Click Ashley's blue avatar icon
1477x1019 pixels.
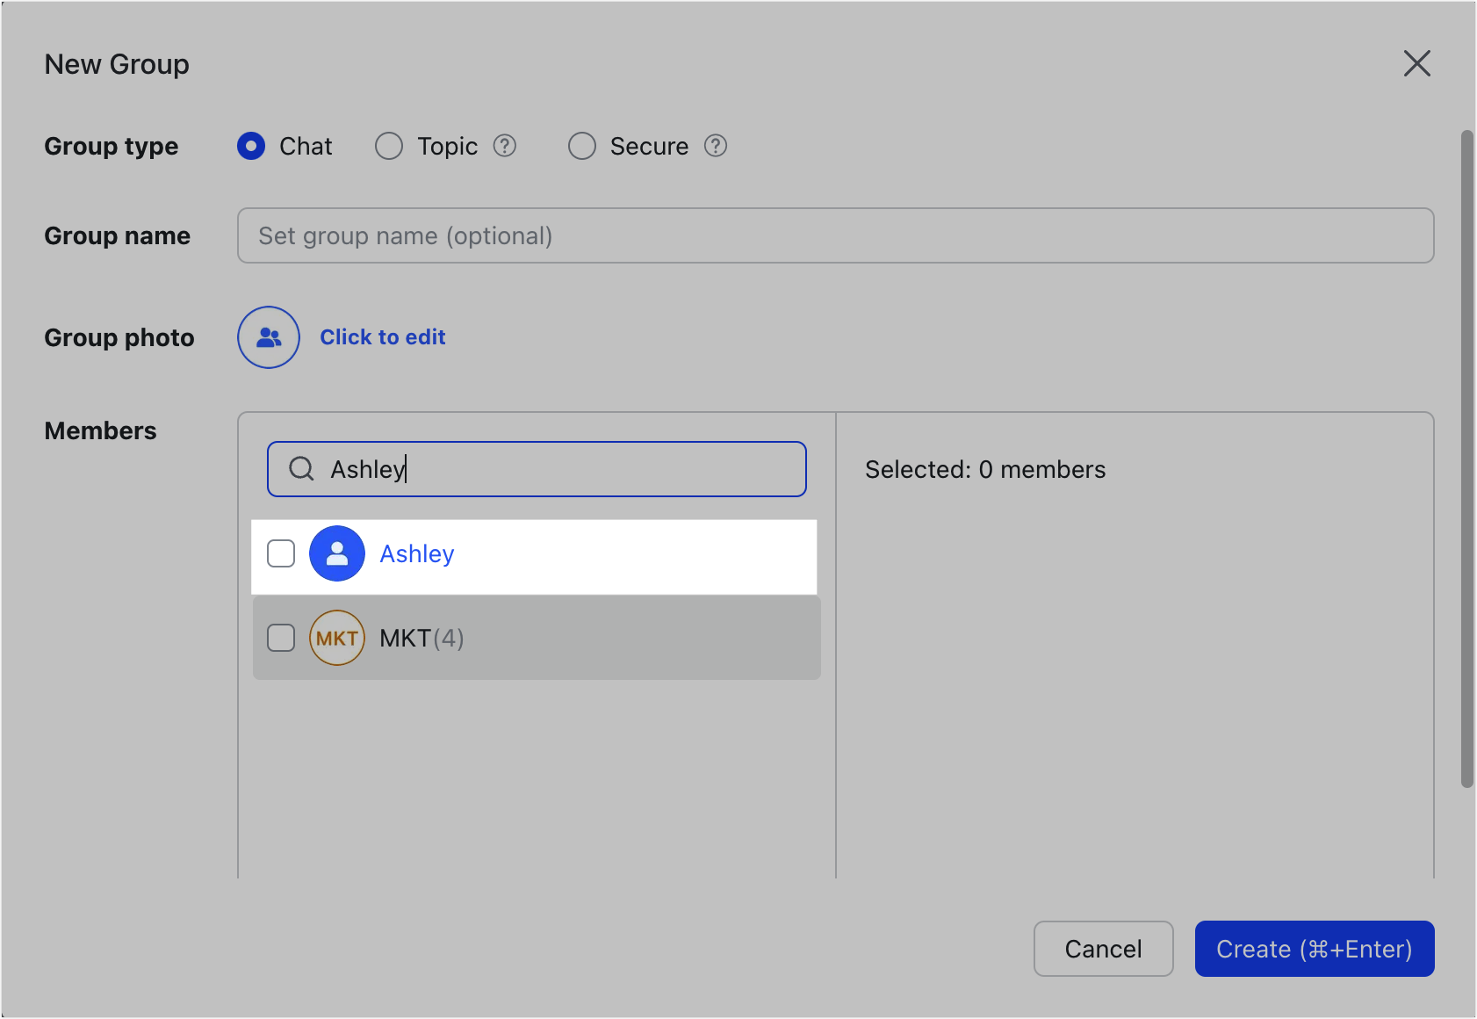[x=336, y=553]
